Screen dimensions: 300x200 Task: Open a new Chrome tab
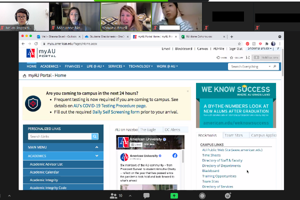pos(231,36)
